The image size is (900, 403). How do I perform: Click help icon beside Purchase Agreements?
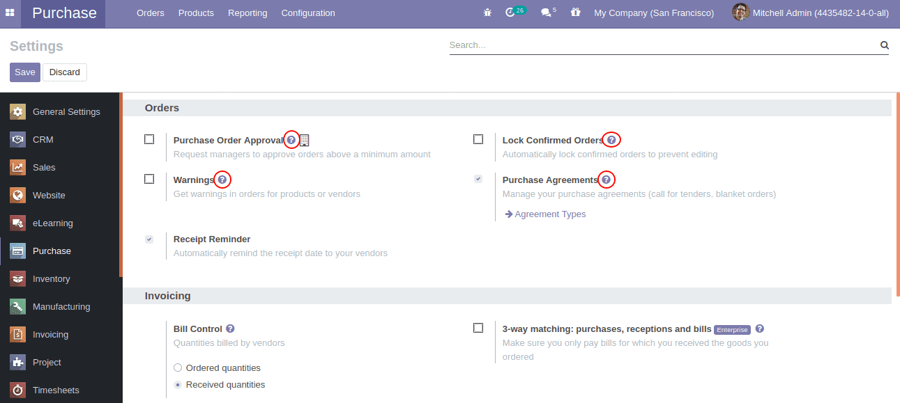[607, 180]
